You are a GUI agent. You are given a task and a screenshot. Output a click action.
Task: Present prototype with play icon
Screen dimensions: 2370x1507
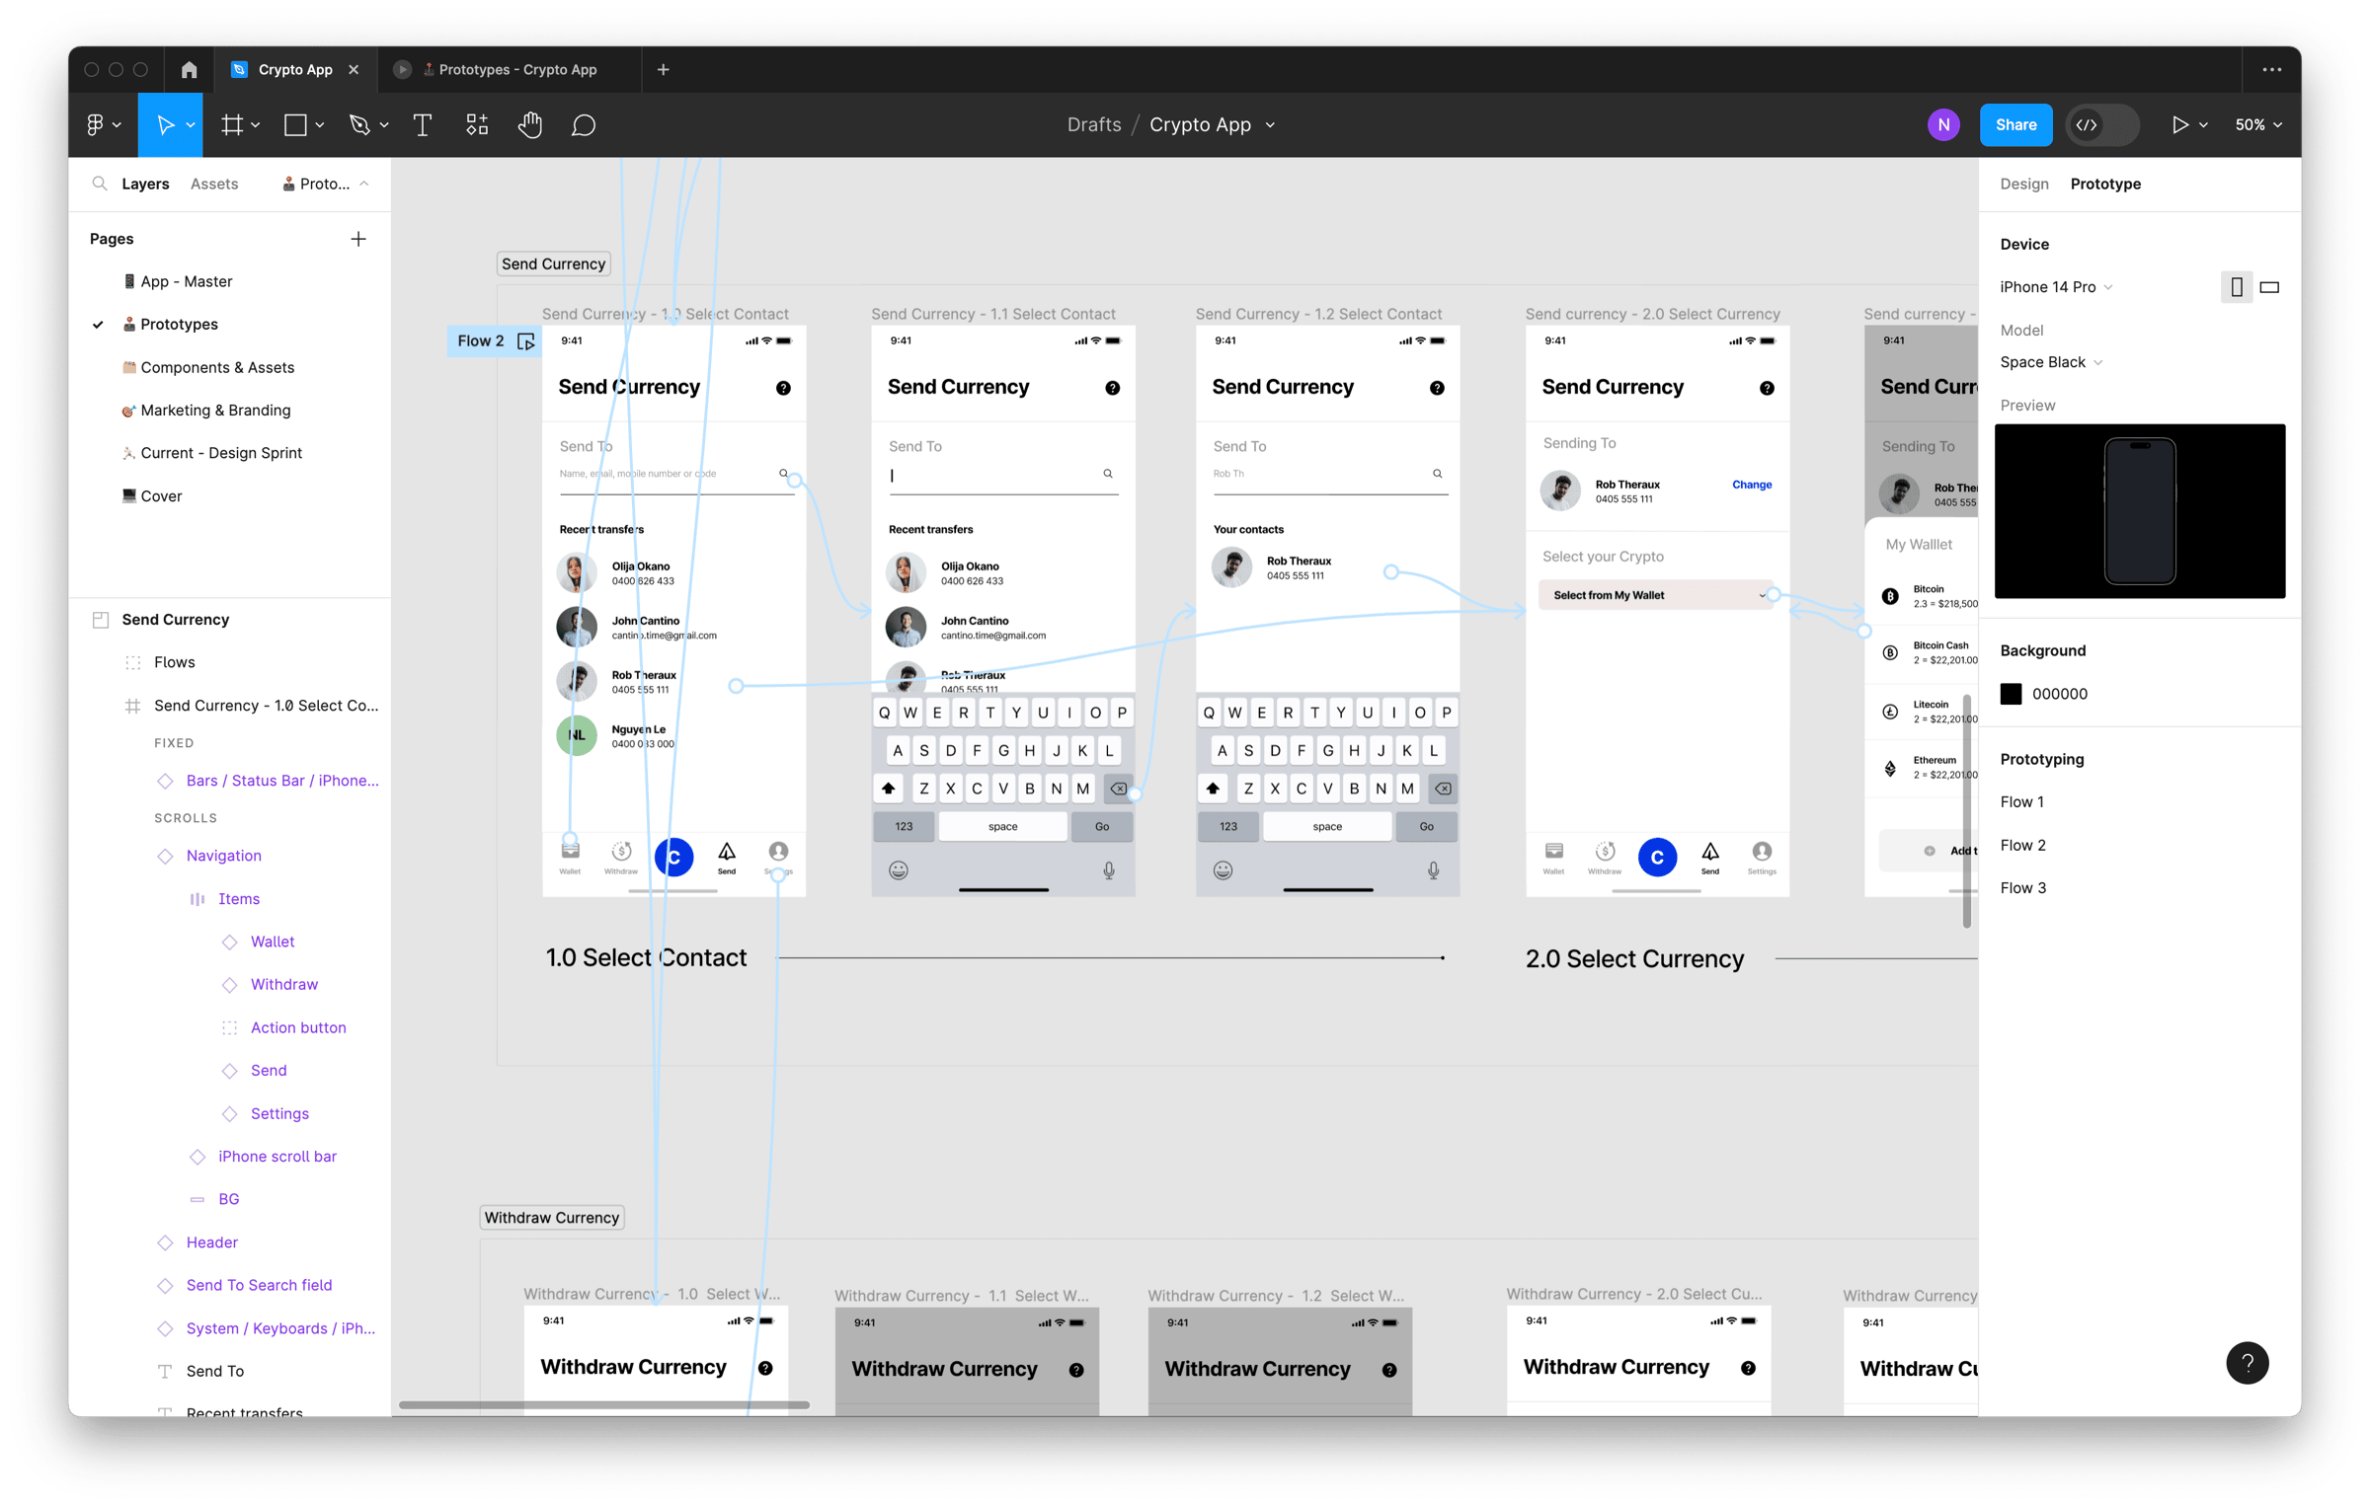click(2179, 124)
